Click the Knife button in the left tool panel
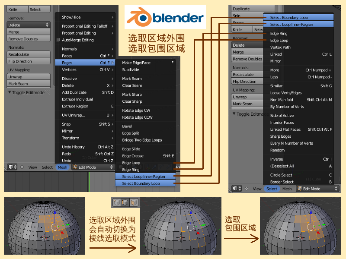 (x=17, y=9)
